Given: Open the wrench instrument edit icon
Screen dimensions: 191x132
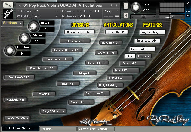Looking at the screenshot, I should point(8,5).
